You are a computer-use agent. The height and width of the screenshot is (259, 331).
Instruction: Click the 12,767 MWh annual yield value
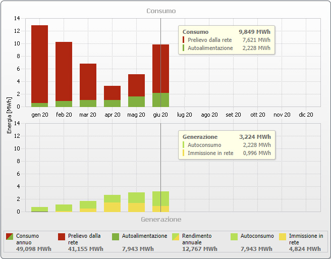pos(200,249)
